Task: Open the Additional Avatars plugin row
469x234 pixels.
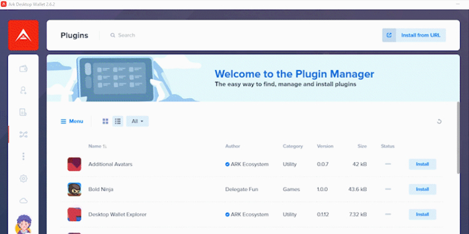Action: (x=251, y=164)
